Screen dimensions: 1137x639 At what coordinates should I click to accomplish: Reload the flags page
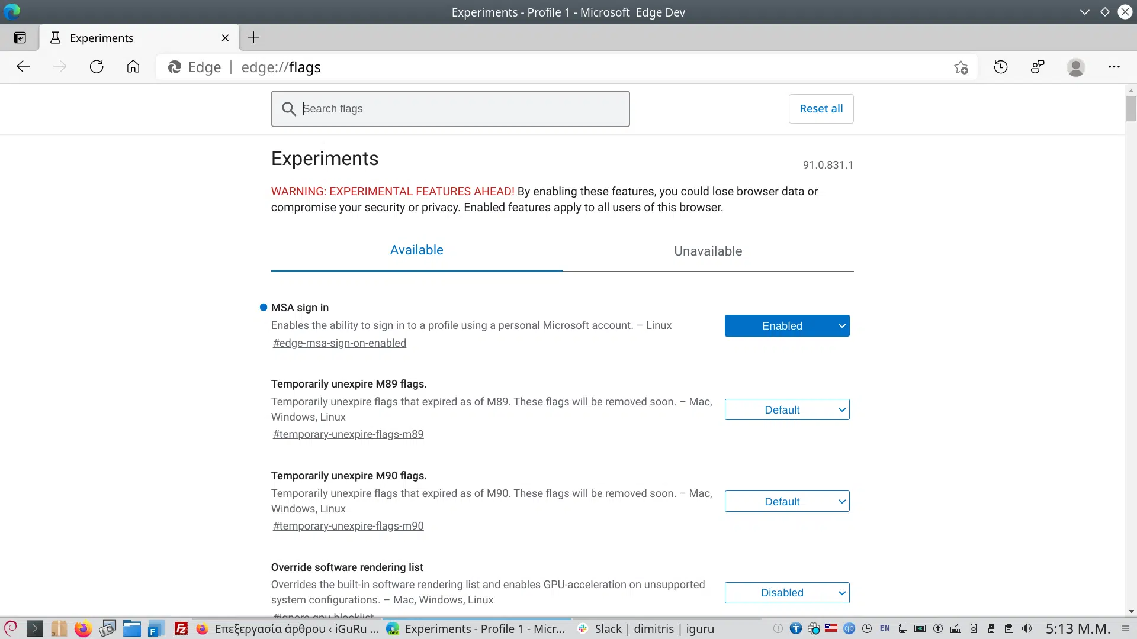point(97,67)
